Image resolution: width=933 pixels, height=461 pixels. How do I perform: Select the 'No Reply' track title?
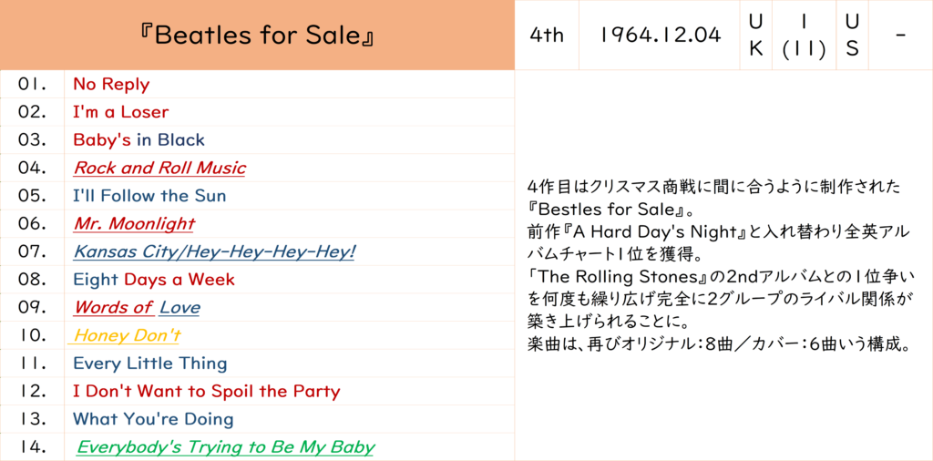111,84
